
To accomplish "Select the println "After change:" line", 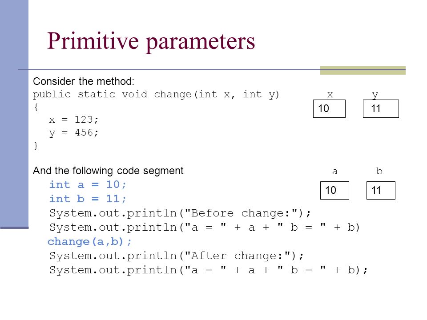I will point(176,256).
